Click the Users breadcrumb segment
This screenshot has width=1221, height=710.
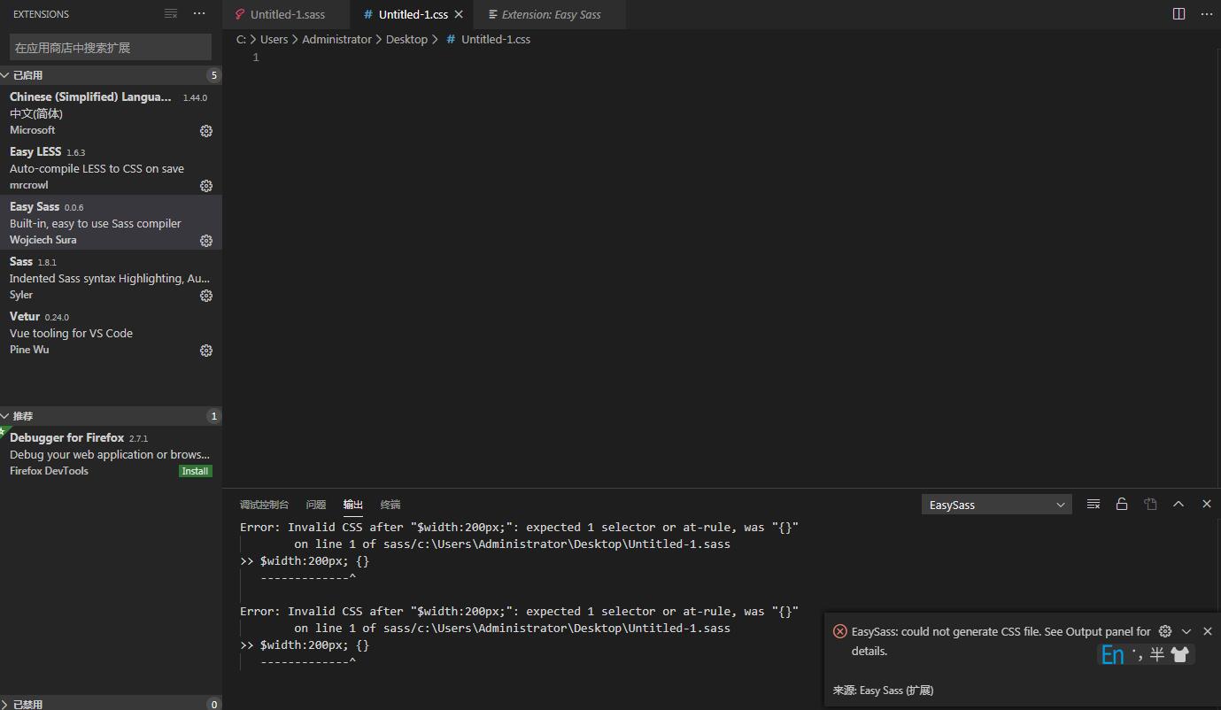click(274, 39)
